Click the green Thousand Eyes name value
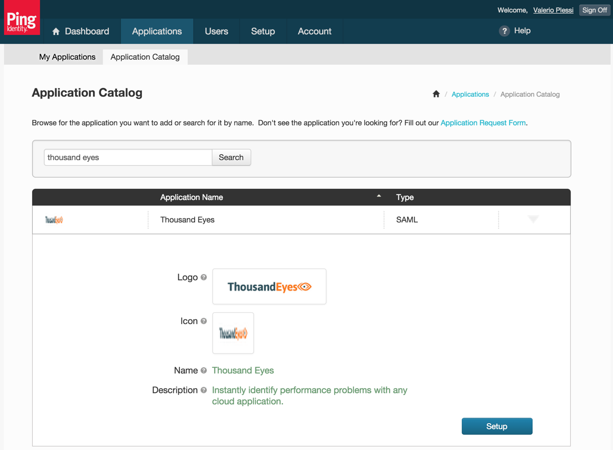Viewport: 613px width, 450px height. 243,370
